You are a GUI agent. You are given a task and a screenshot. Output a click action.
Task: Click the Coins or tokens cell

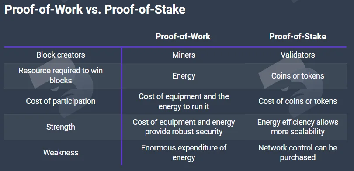[298, 76]
